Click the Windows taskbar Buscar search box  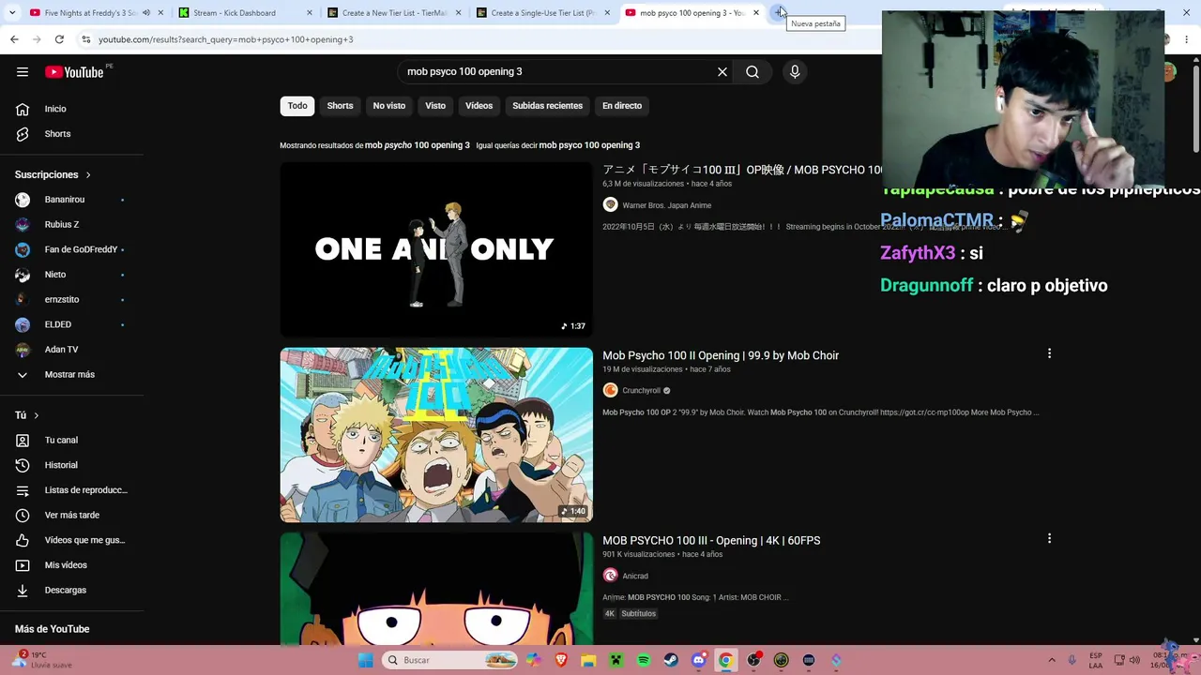pos(450,660)
